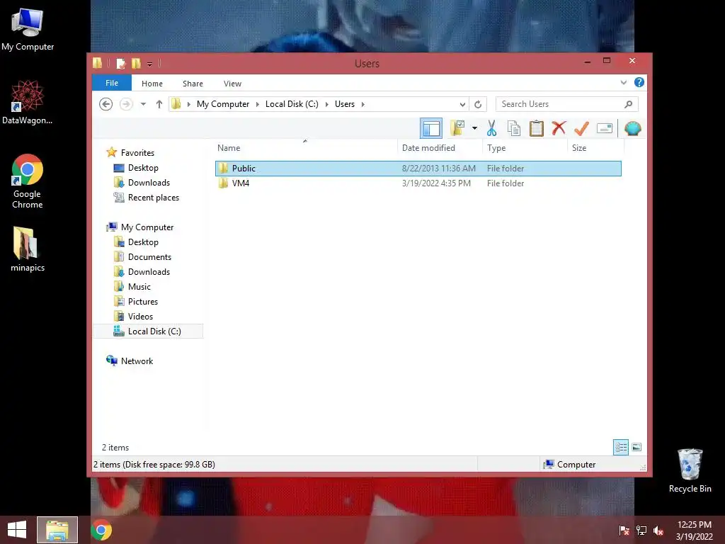Click New folder icon in quick access toolbar
Image resolution: width=725 pixels, height=544 pixels.
coord(136,63)
